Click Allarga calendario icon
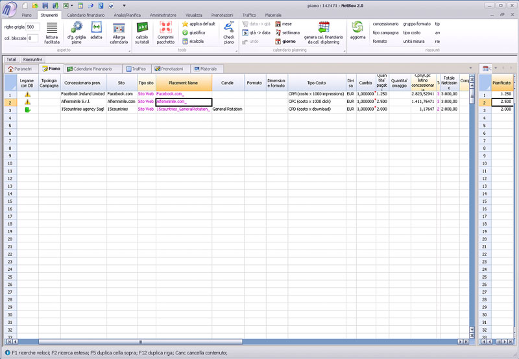The width and height of the screenshot is (519, 359). pyautogui.click(x=119, y=32)
